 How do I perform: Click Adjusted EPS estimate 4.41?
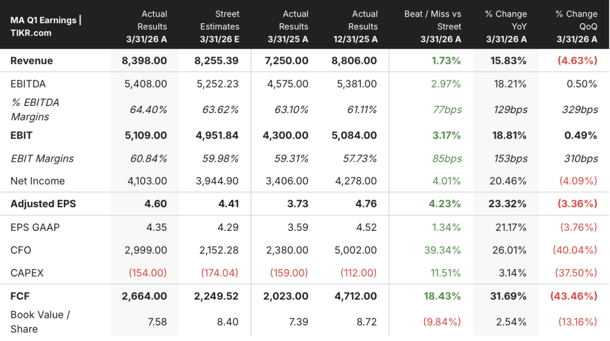[x=229, y=204]
